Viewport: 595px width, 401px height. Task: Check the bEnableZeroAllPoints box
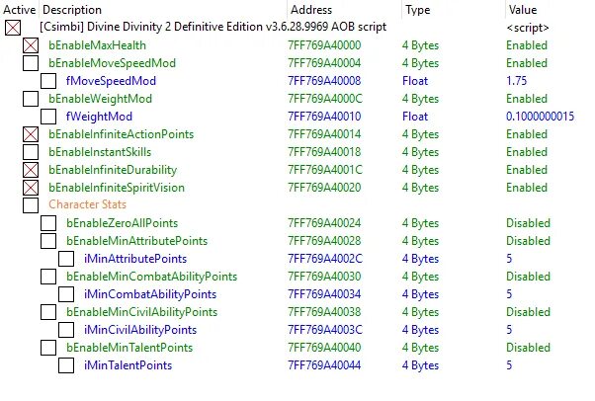(48, 223)
